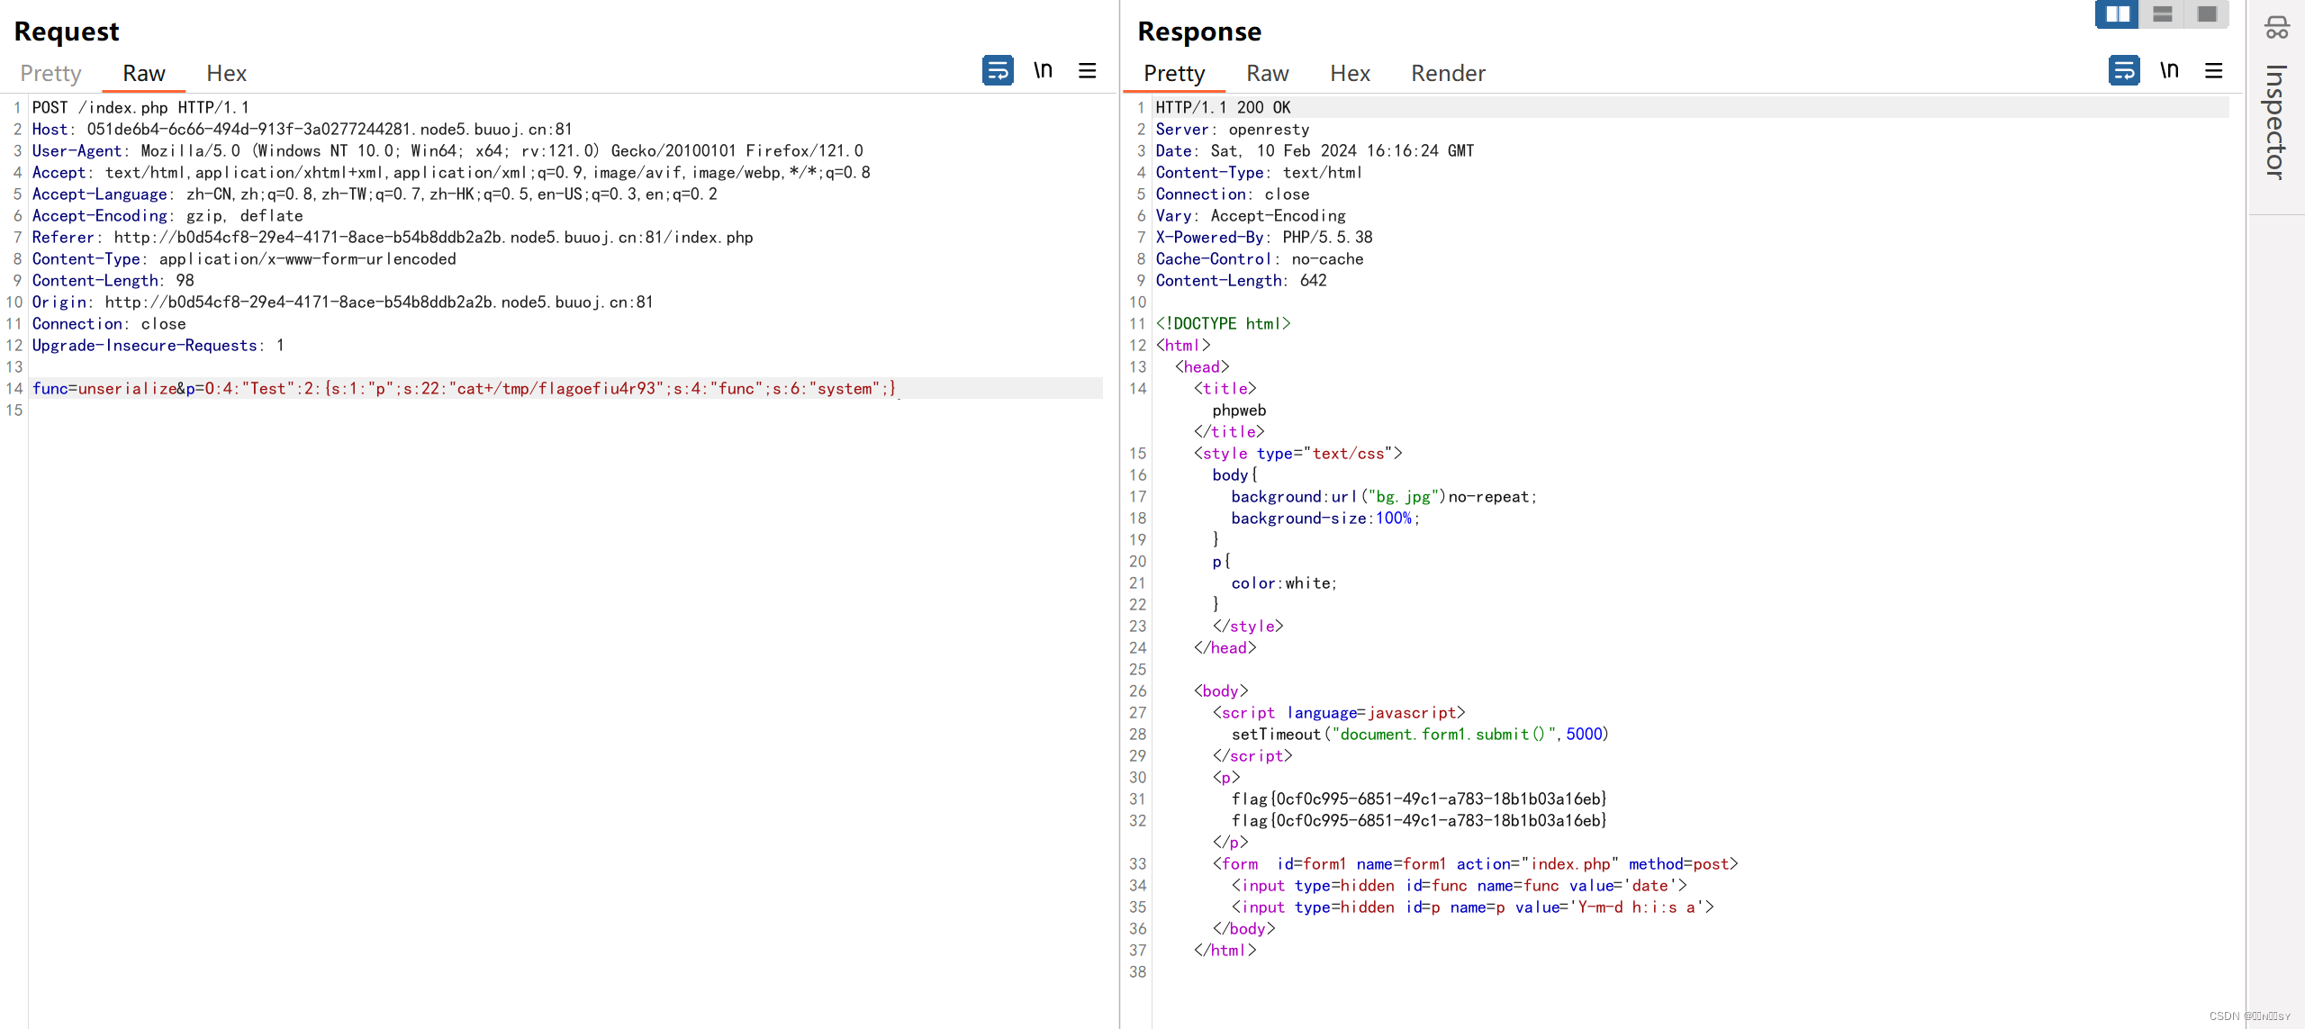Click the Cache-Control: no-cache header
The width and height of the screenshot is (2305, 1029).
[x=1260, y=259]
